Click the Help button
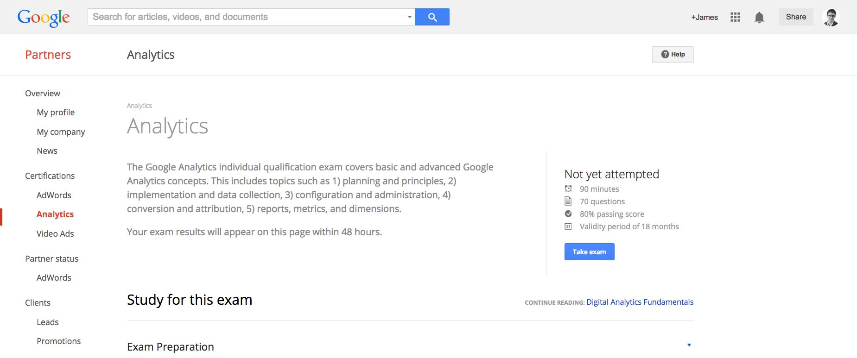 click(673, 55)
